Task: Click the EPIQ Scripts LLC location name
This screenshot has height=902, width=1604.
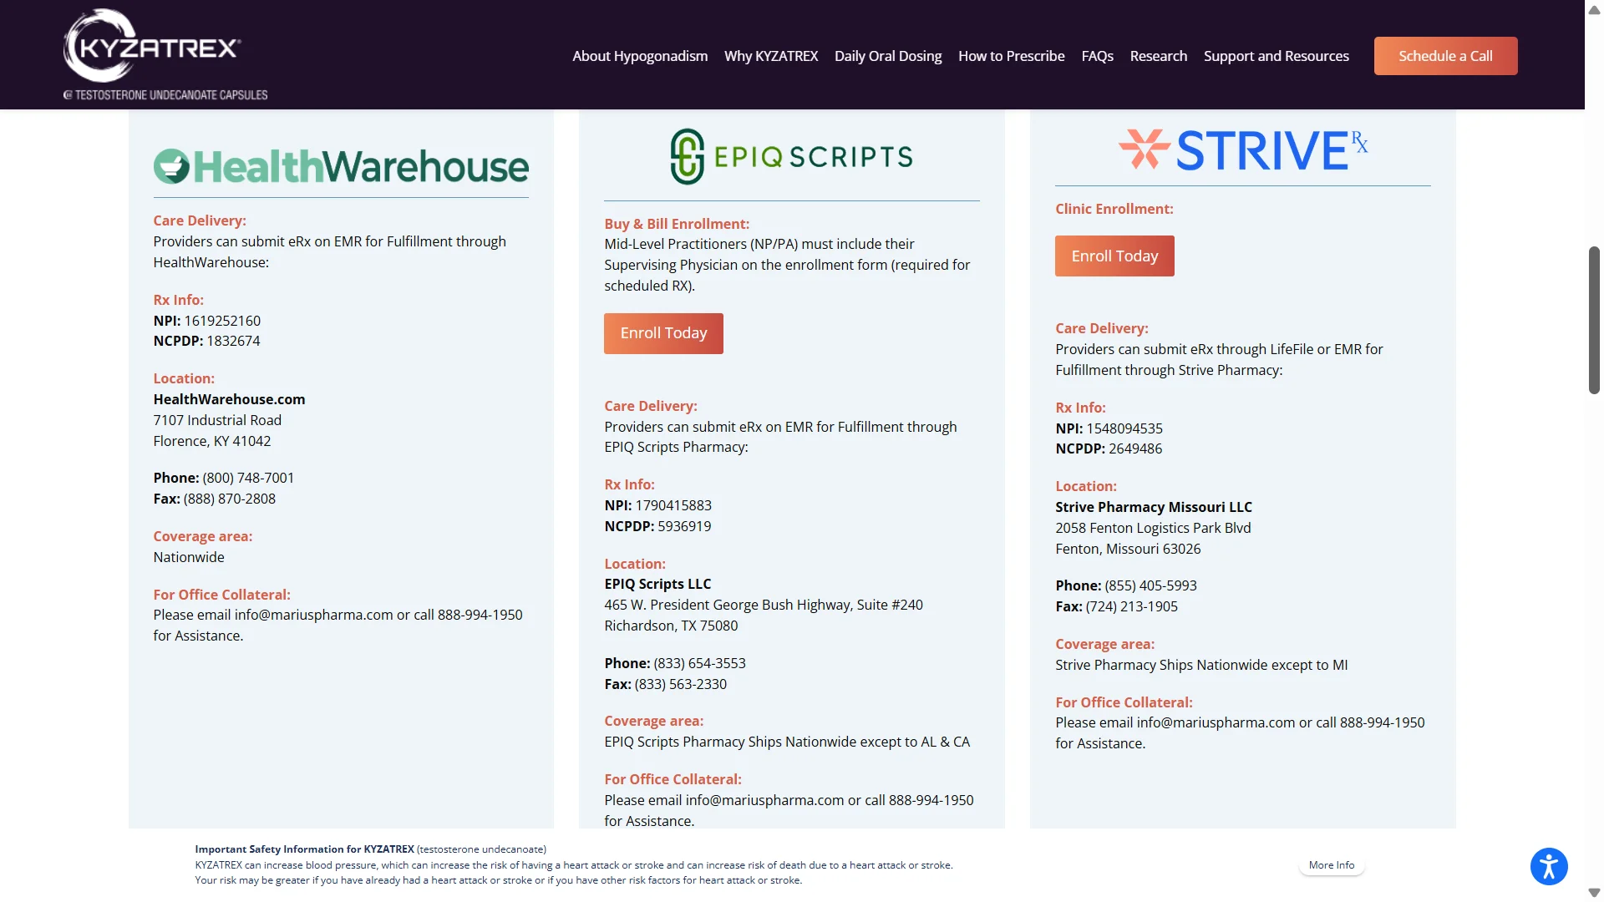Action: pos(657,584)
